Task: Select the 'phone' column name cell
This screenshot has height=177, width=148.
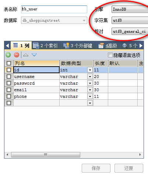Action: [36, 96]
